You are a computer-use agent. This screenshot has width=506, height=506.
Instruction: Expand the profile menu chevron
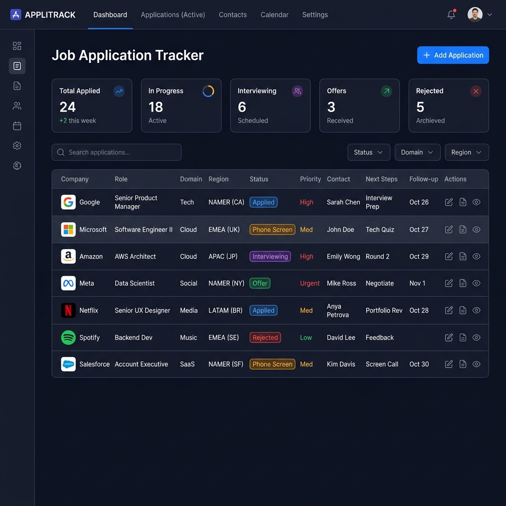click(x=490, y=14)
